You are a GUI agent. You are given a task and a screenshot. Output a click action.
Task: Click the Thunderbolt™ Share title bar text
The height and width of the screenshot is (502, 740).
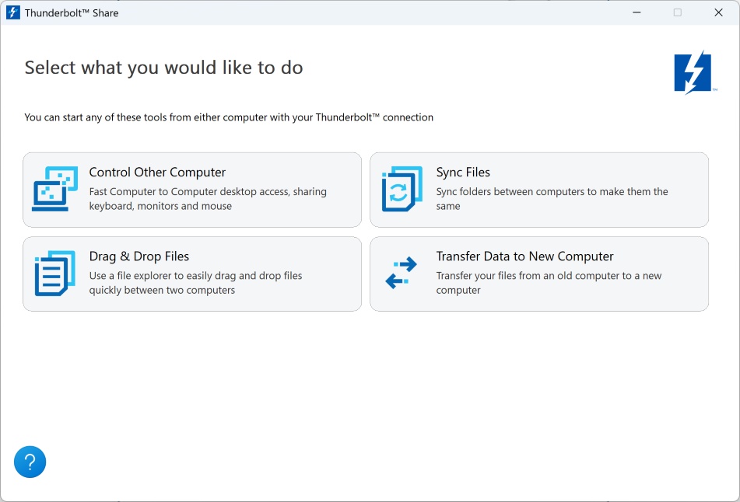click(72, 13)
